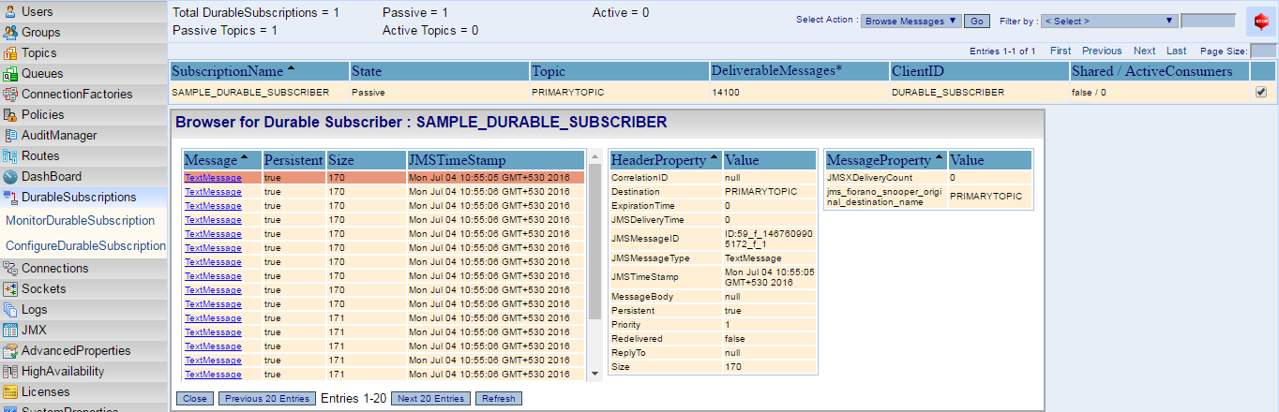Click the Refresh button in browser

pos(498,399)
